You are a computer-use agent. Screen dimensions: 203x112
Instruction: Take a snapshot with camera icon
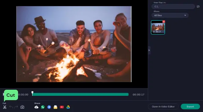click(22, 107)
